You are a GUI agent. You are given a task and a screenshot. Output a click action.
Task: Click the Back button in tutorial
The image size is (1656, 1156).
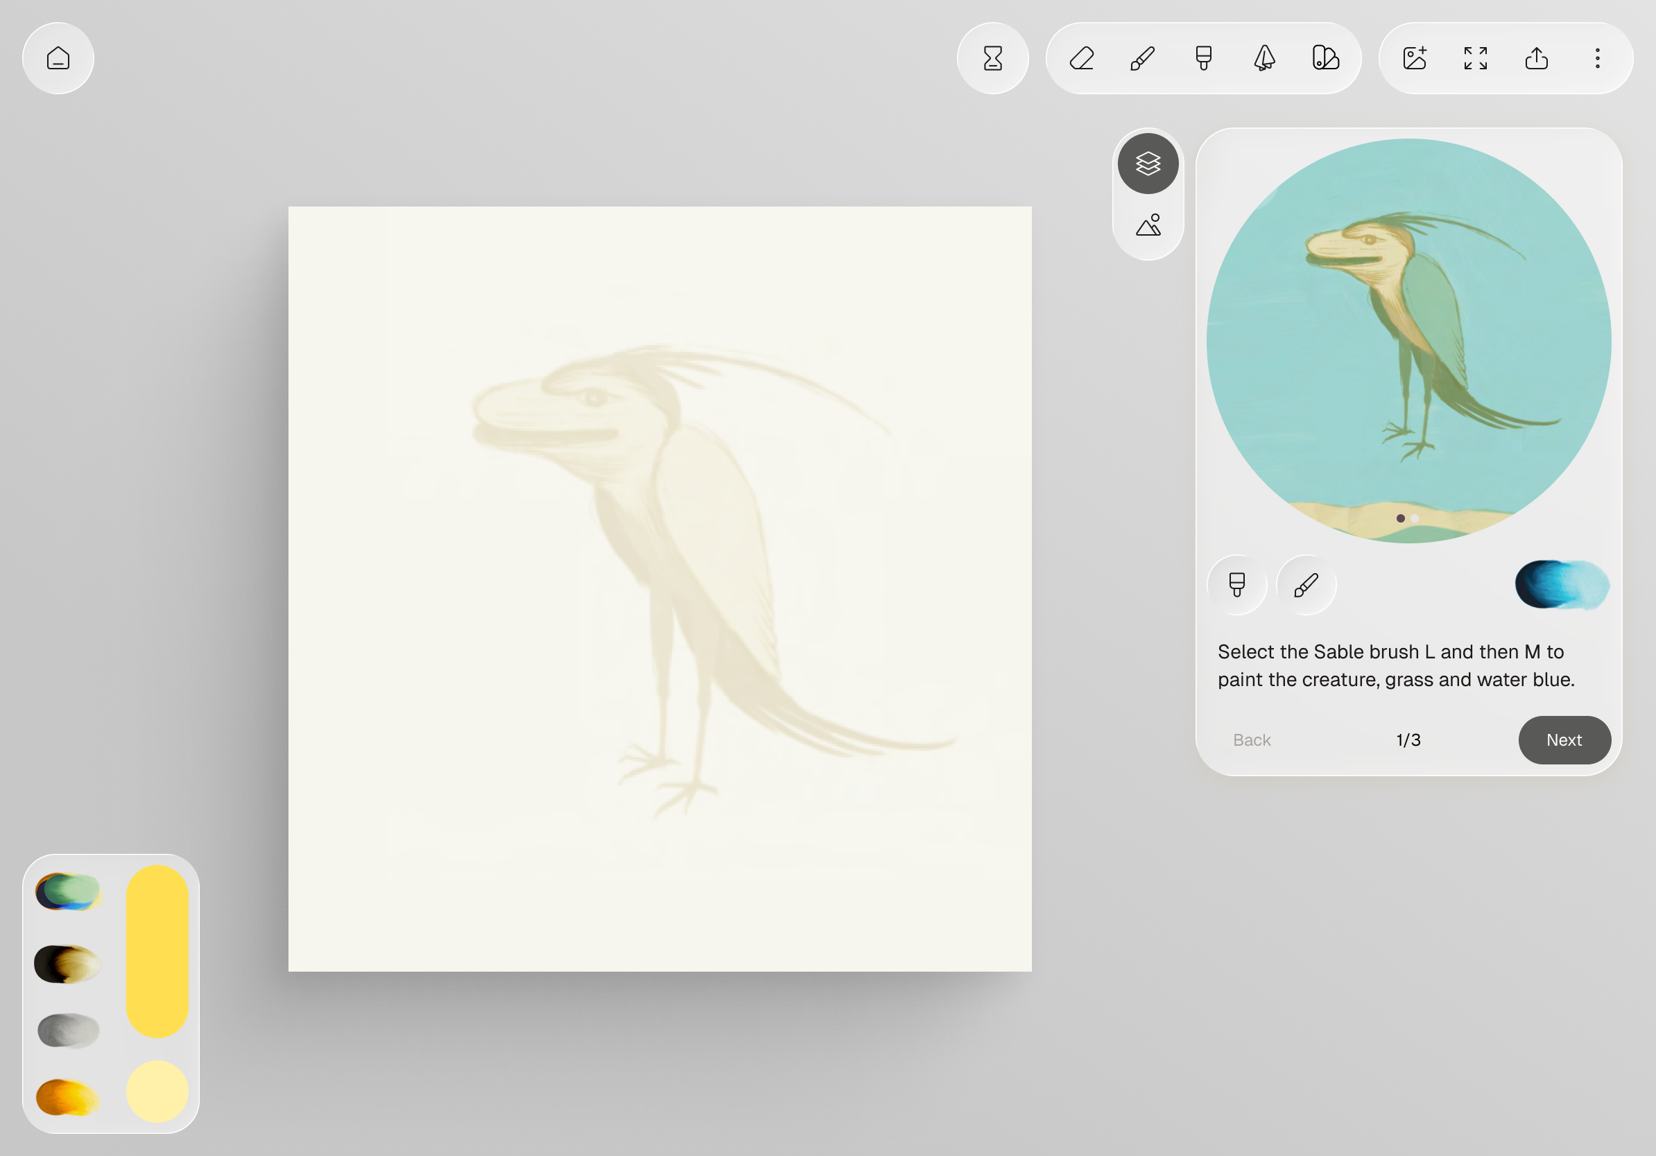1252,739
